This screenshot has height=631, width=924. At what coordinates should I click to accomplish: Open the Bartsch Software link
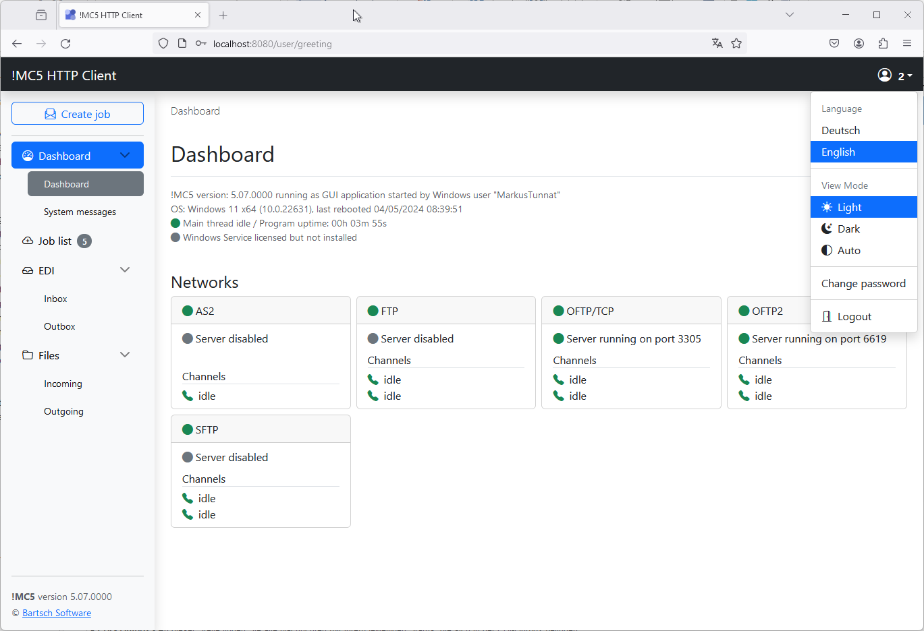point(57,613)
